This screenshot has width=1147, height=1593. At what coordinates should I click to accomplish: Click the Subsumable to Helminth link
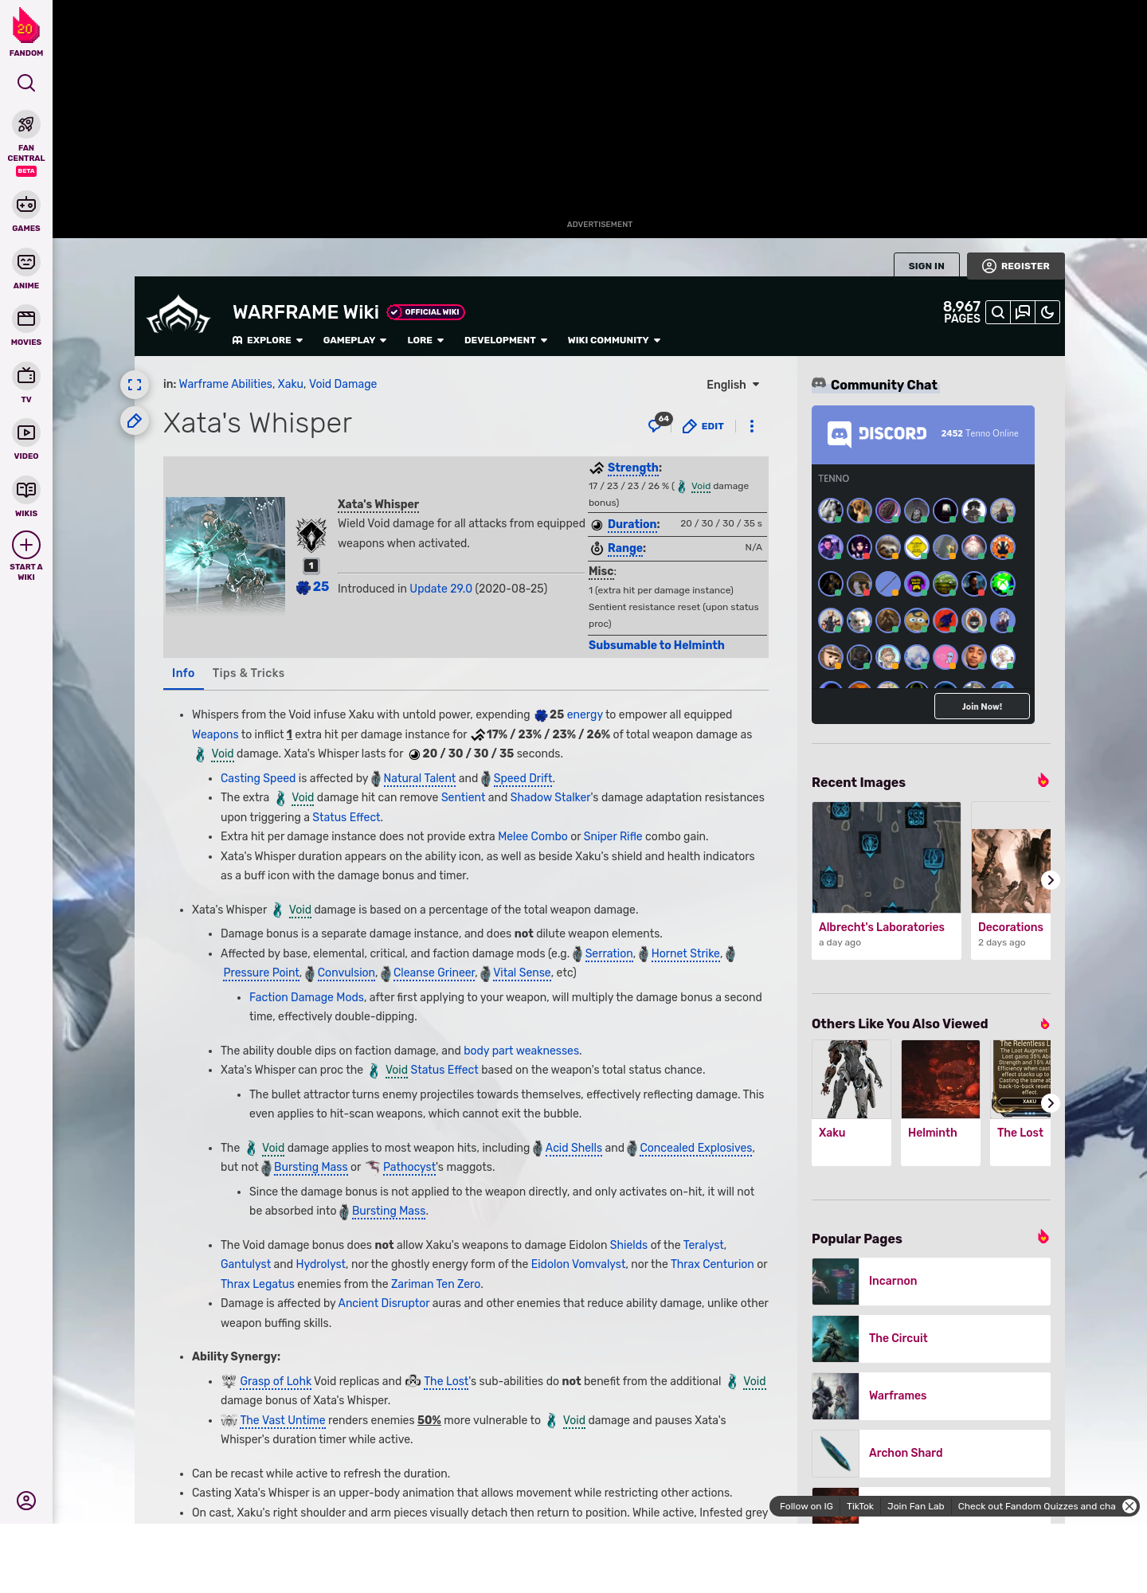656,645
